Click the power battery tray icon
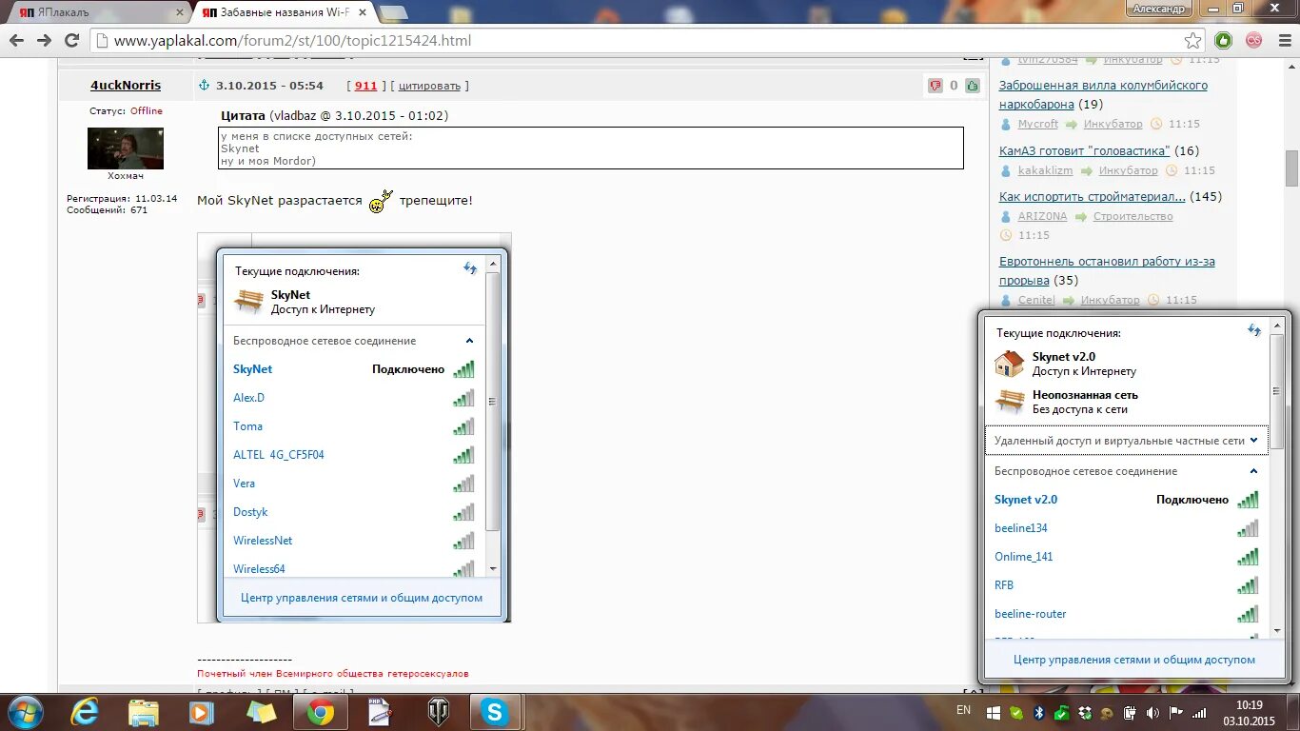This screenshot has width=1300, height=731. (x=1130, y=712)
